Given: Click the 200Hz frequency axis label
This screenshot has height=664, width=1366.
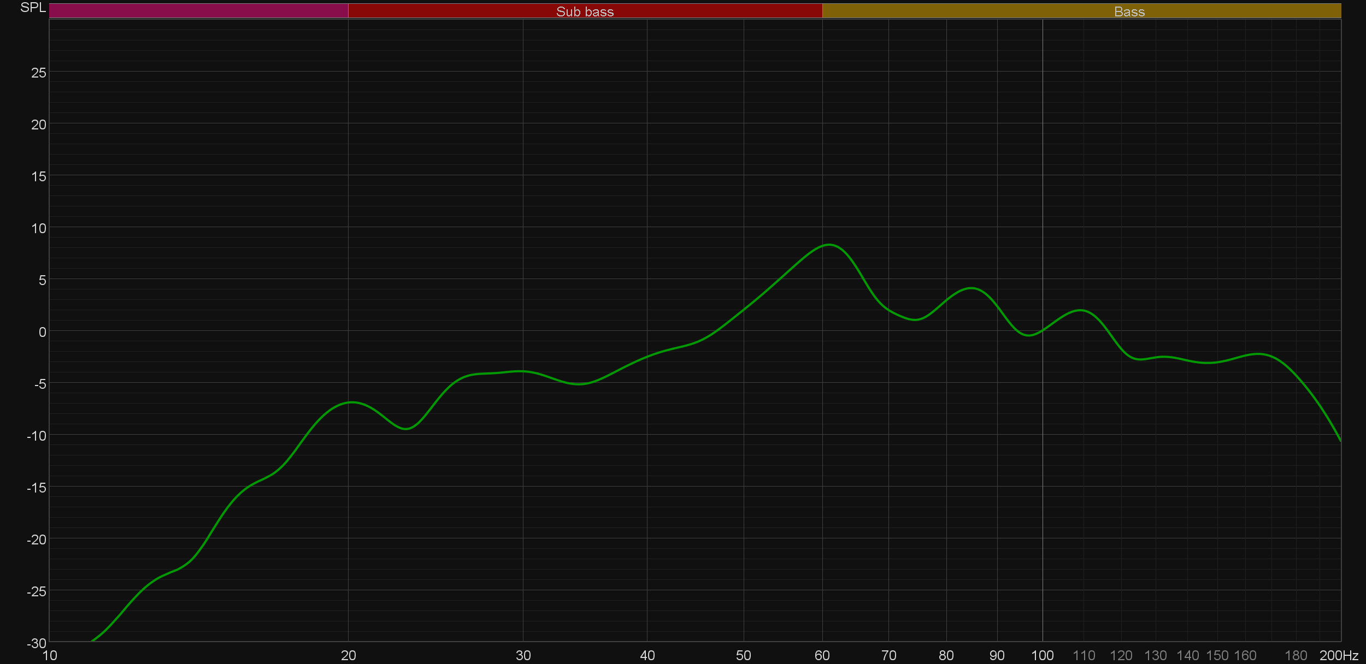Looking at the screenshot, I should click(x=1338, y=655).
